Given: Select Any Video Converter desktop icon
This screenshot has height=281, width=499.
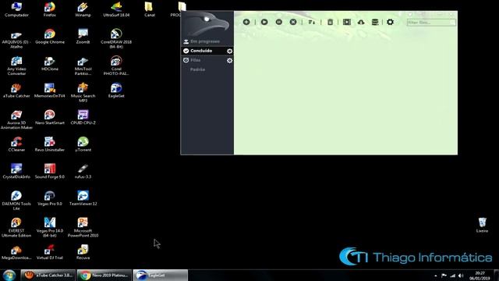Looking at the screenshot, I should [x=16, y=66].
